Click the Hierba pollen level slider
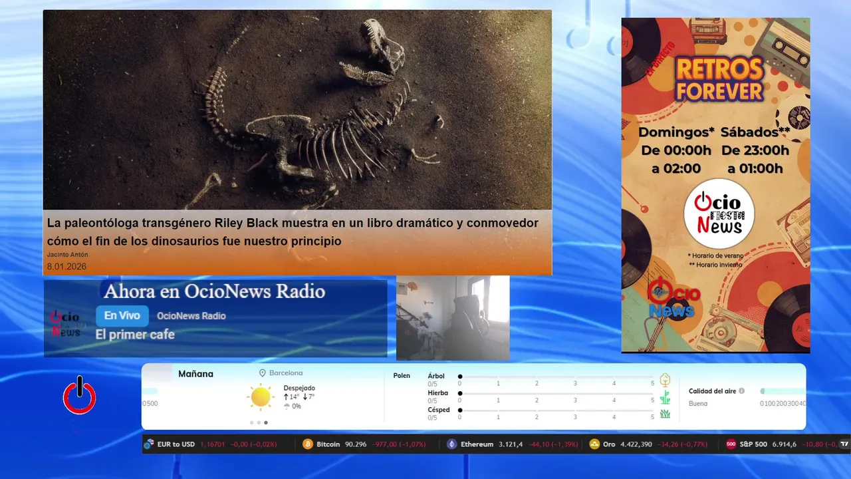The width and height of the screenshot is (851, 479). click(x=556, y=393)
